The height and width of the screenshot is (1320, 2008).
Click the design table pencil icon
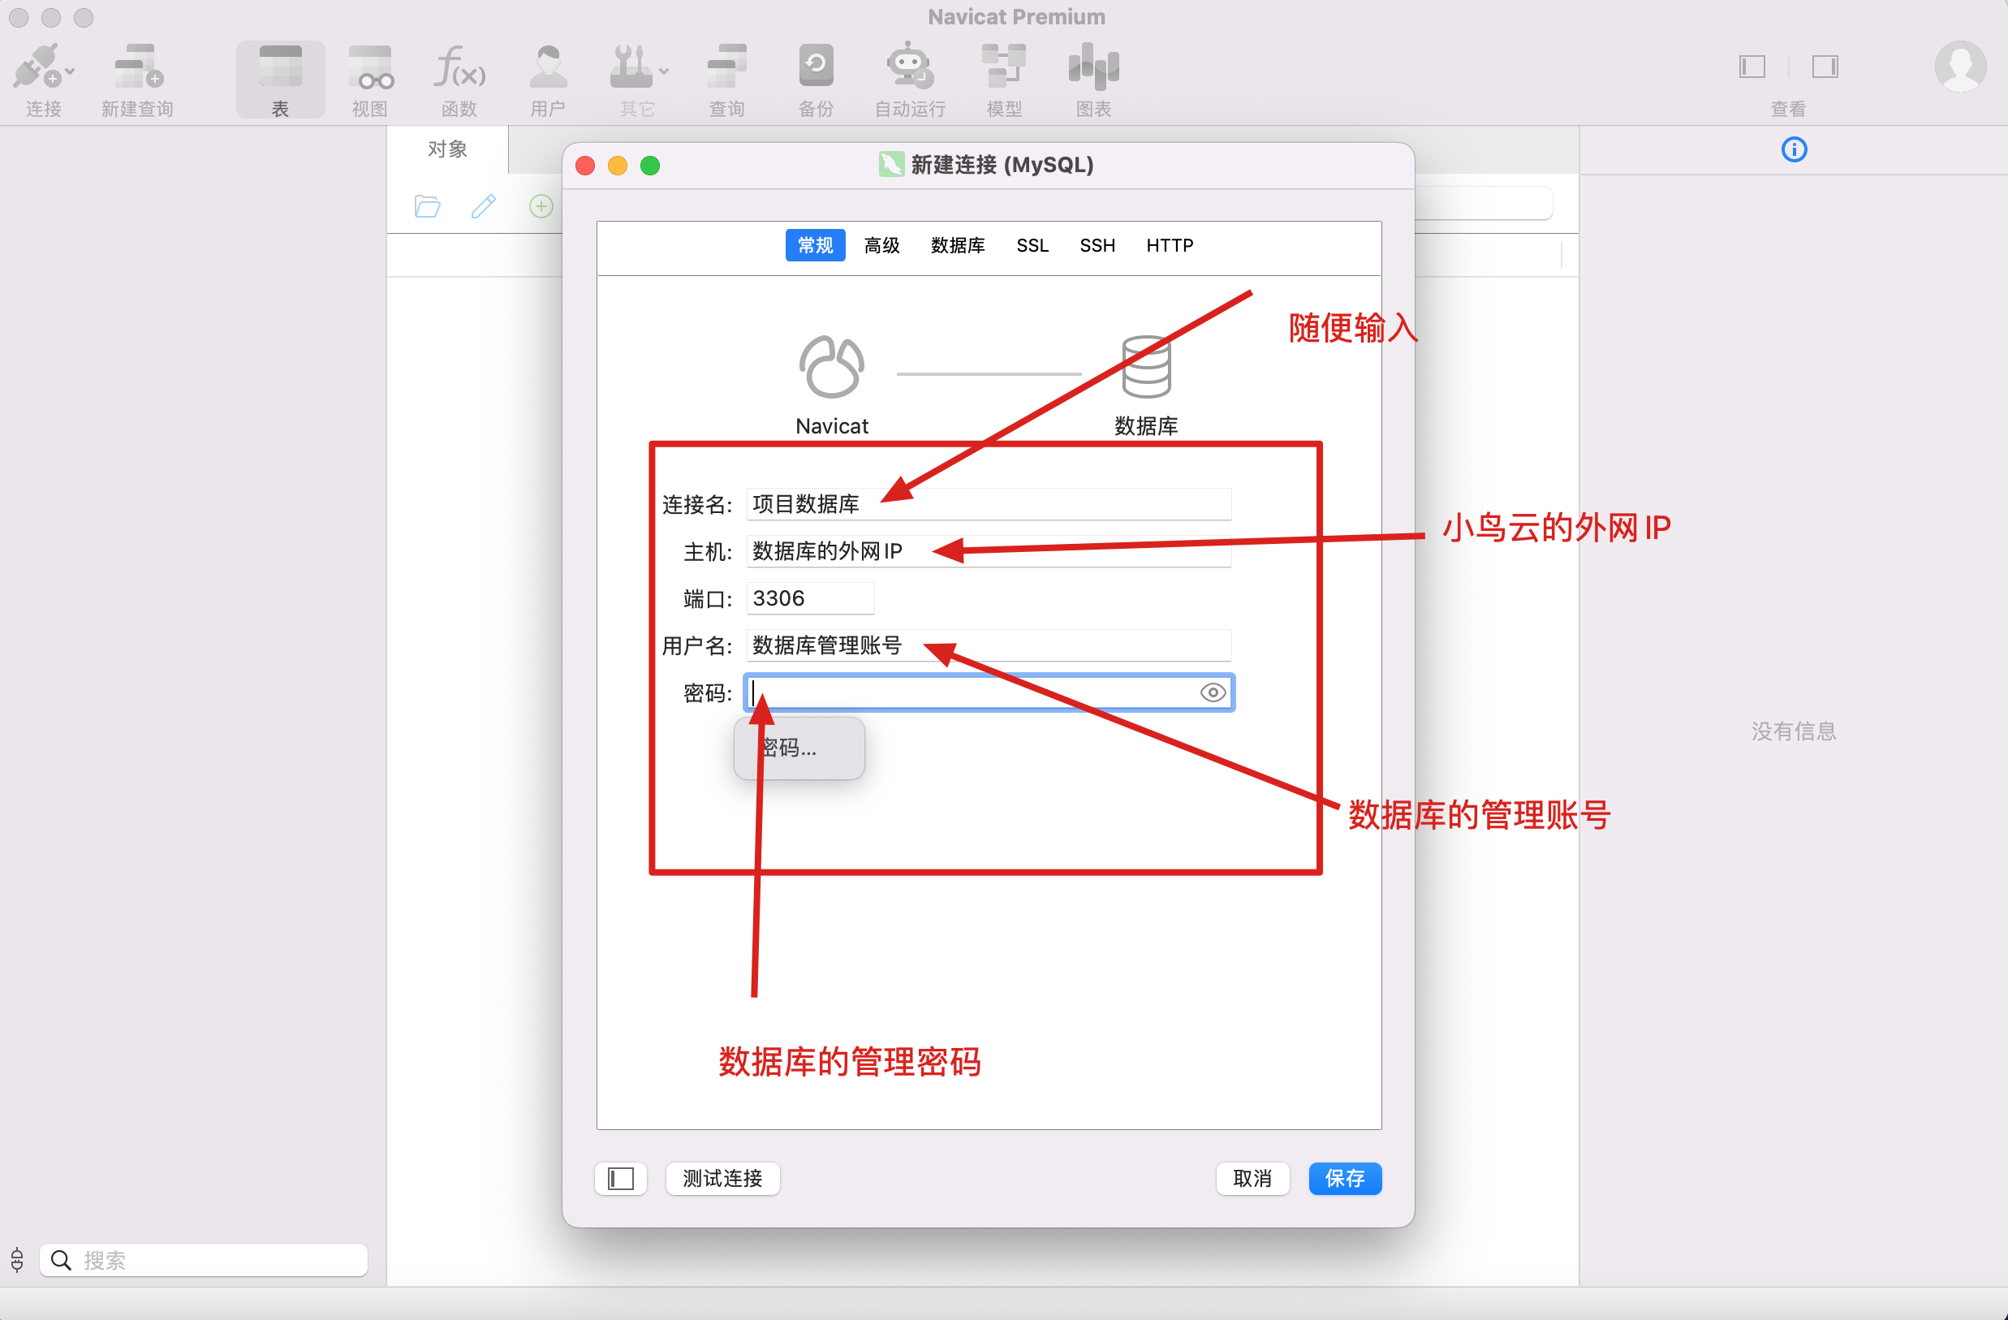pyautogui.click(x=484, y=206)
